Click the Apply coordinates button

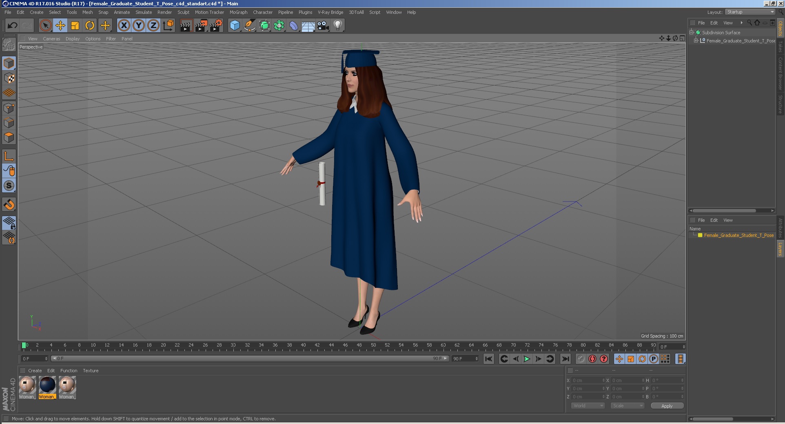(x=667, y=406)
